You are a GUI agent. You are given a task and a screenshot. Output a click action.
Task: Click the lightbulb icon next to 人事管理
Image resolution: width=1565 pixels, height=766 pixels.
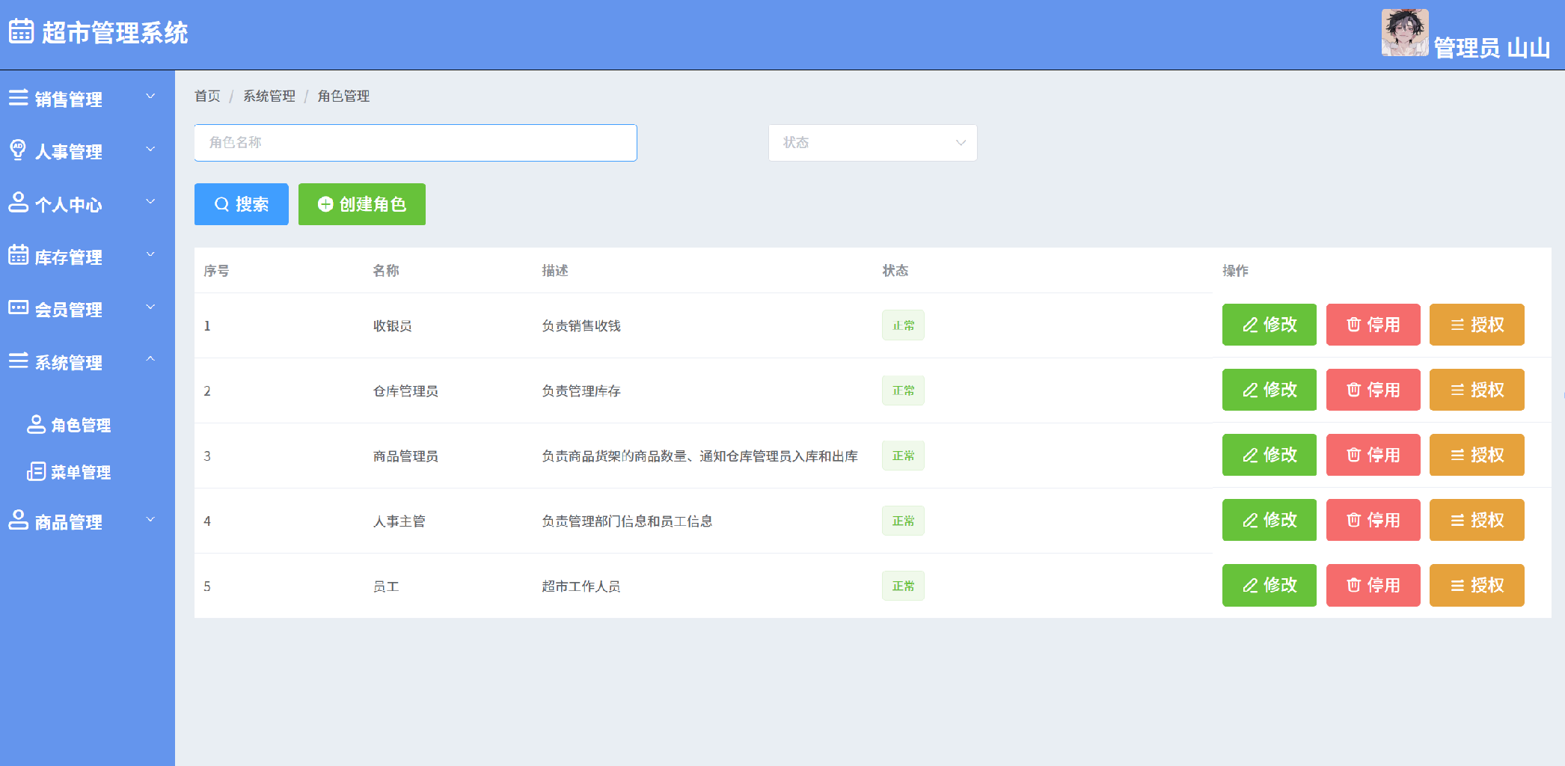18,150
